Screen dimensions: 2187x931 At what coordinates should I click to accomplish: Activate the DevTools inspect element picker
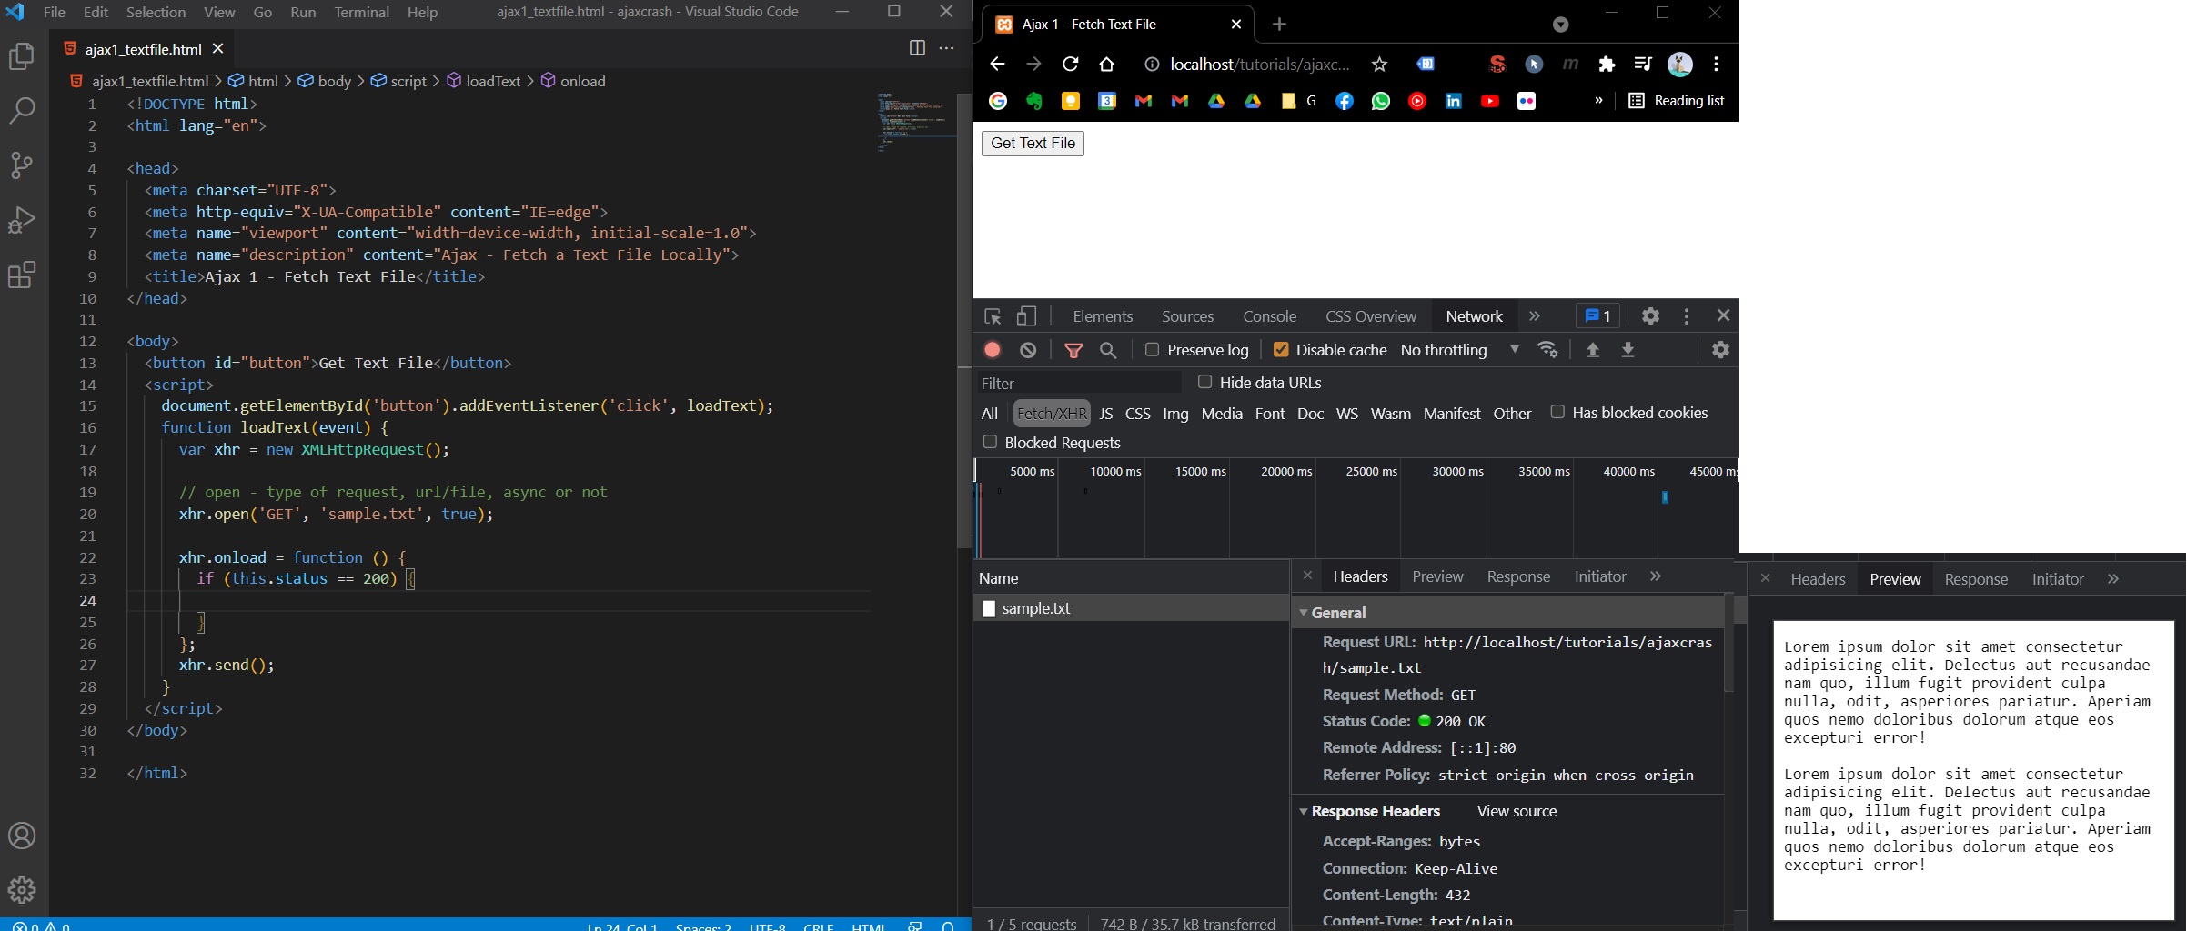tap(993, 316)
